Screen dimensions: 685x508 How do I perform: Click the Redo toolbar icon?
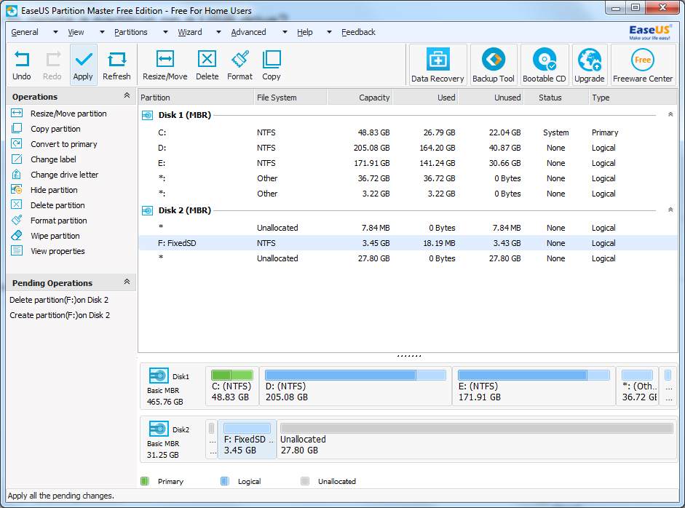pyautogui.click(x=52, y=65)
